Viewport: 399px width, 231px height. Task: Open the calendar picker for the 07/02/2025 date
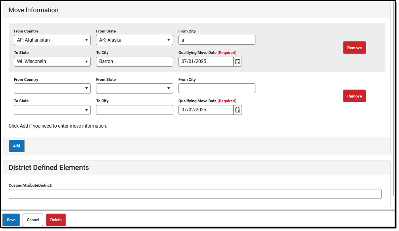tap(237, 110)
